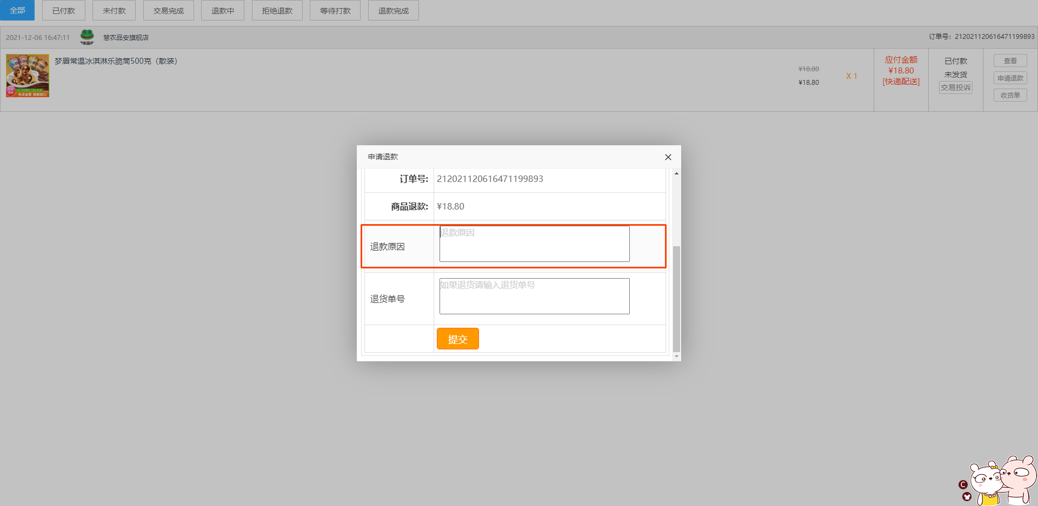Screen dimensions: 1038x506
Task: Focus the 退款原因 text field
Action: pyautogui.click(x=534, y=244)
